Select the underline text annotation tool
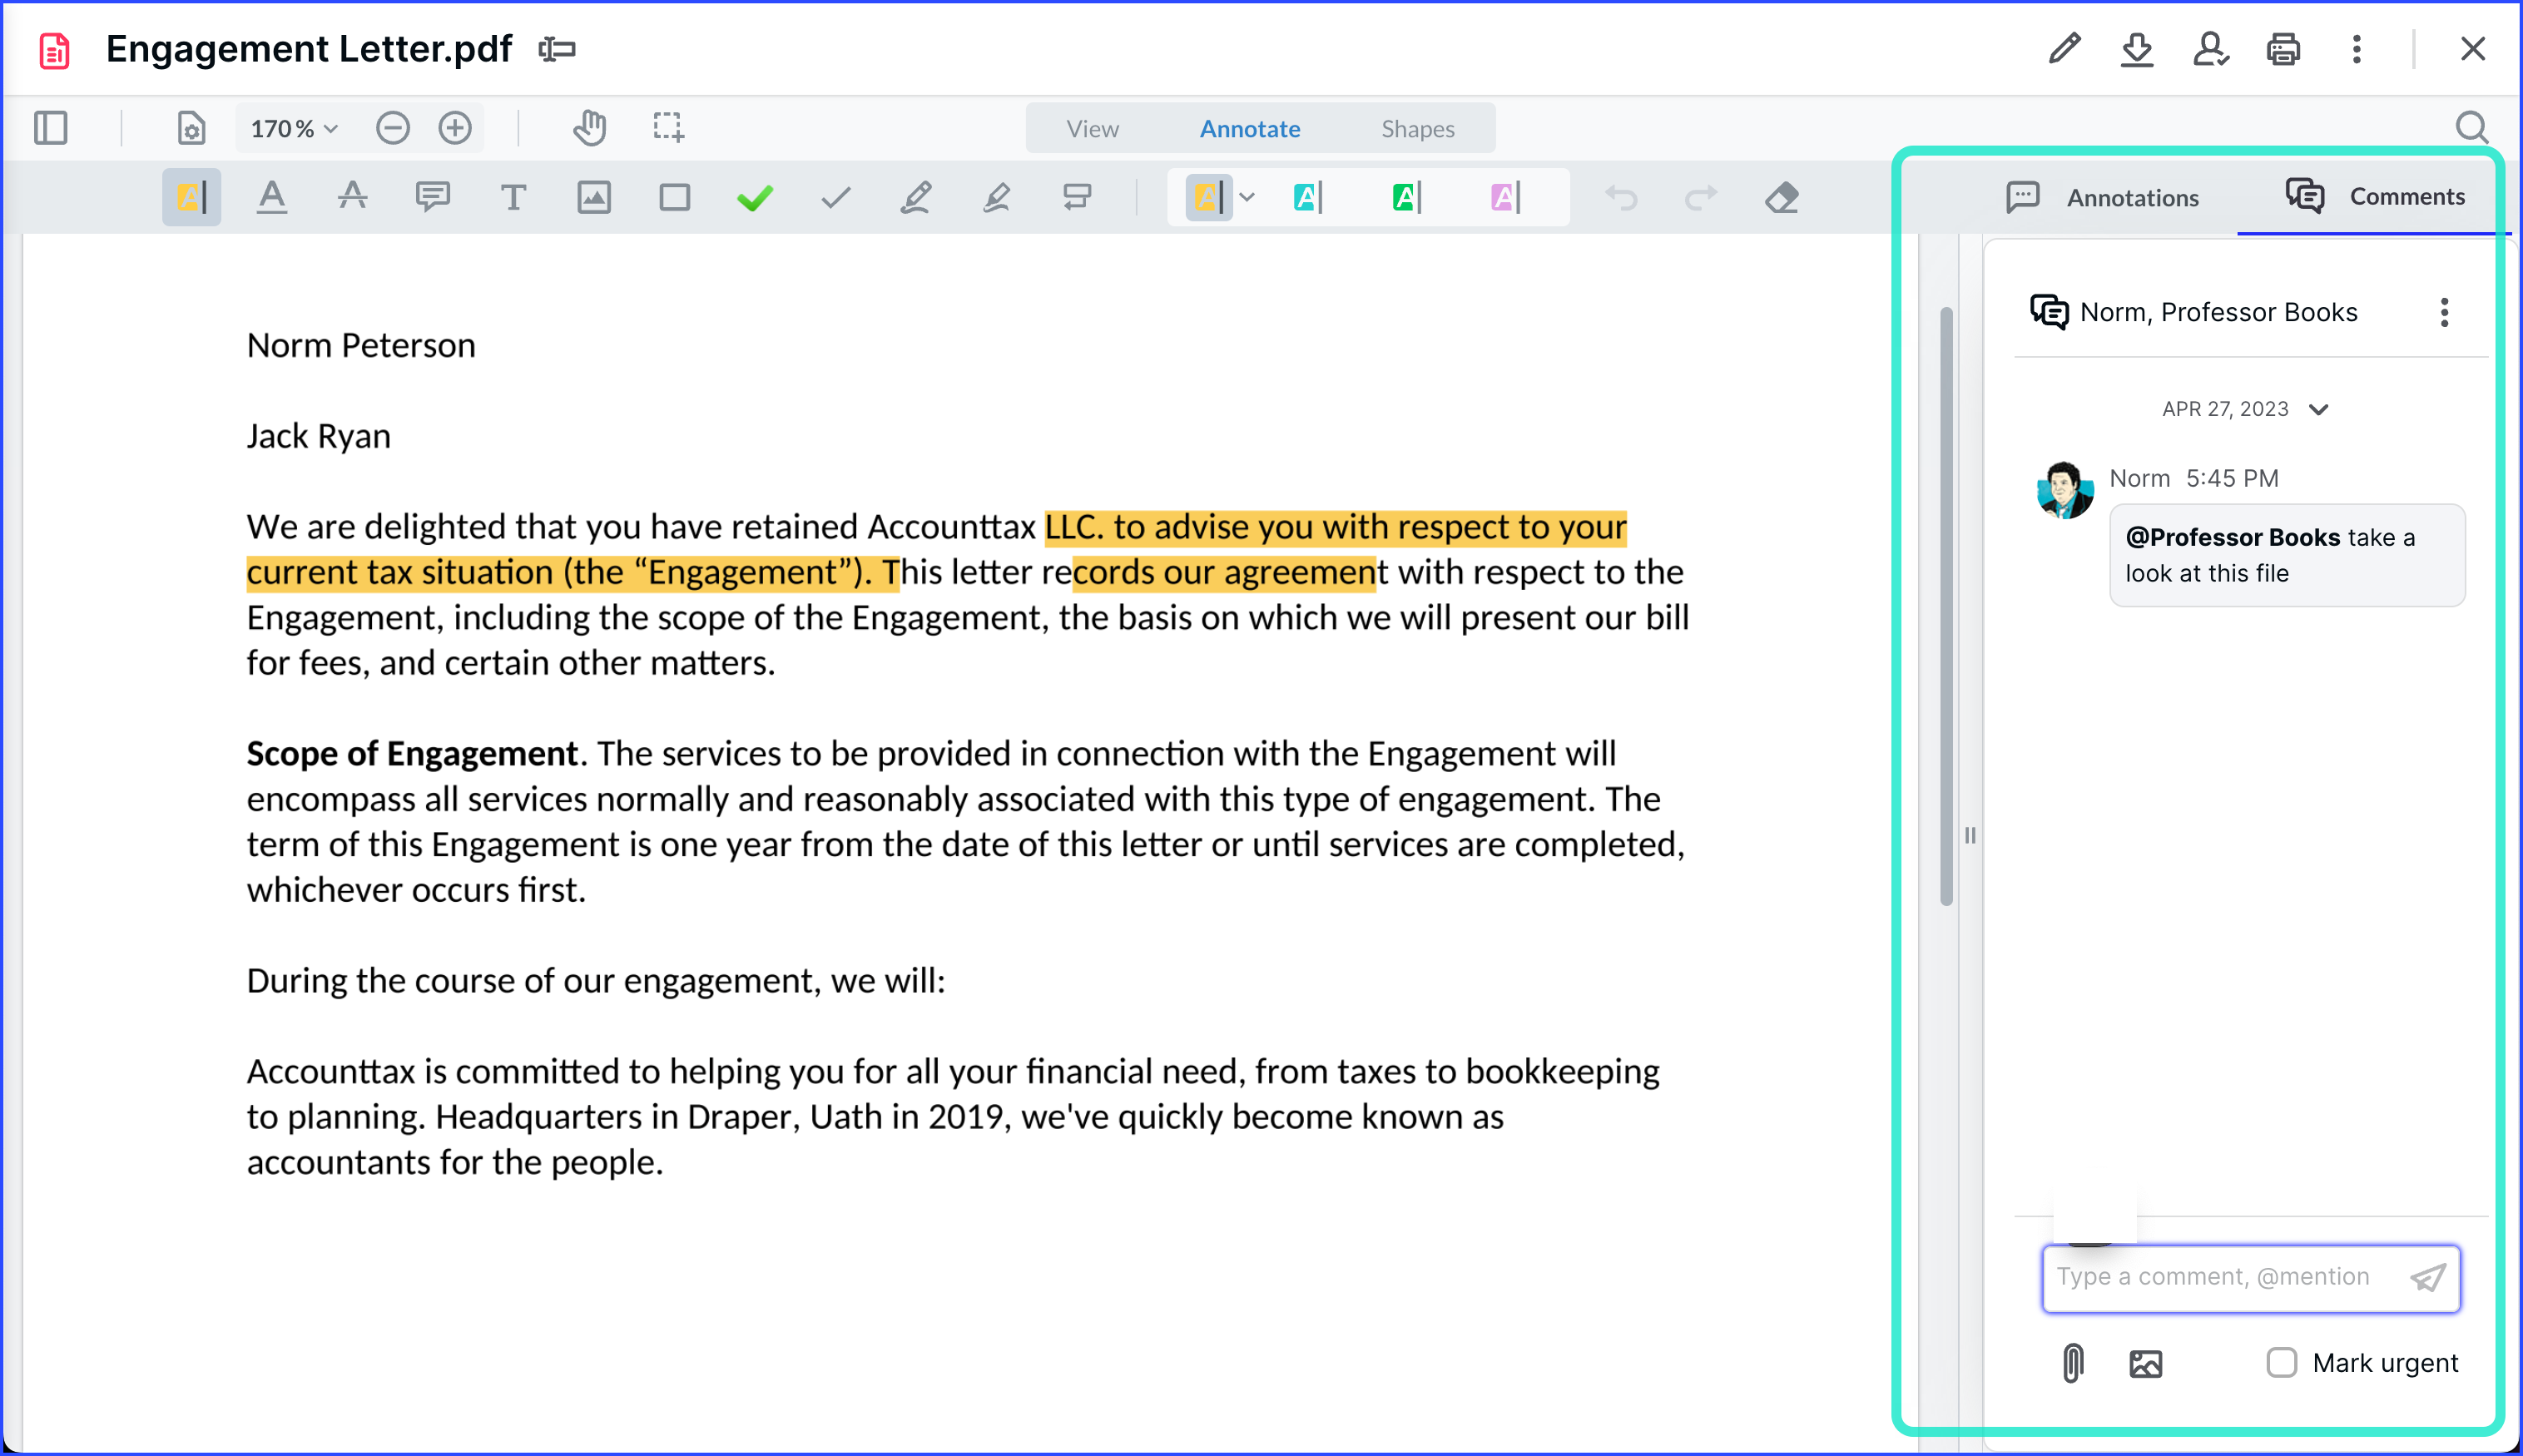 point(271,197)
